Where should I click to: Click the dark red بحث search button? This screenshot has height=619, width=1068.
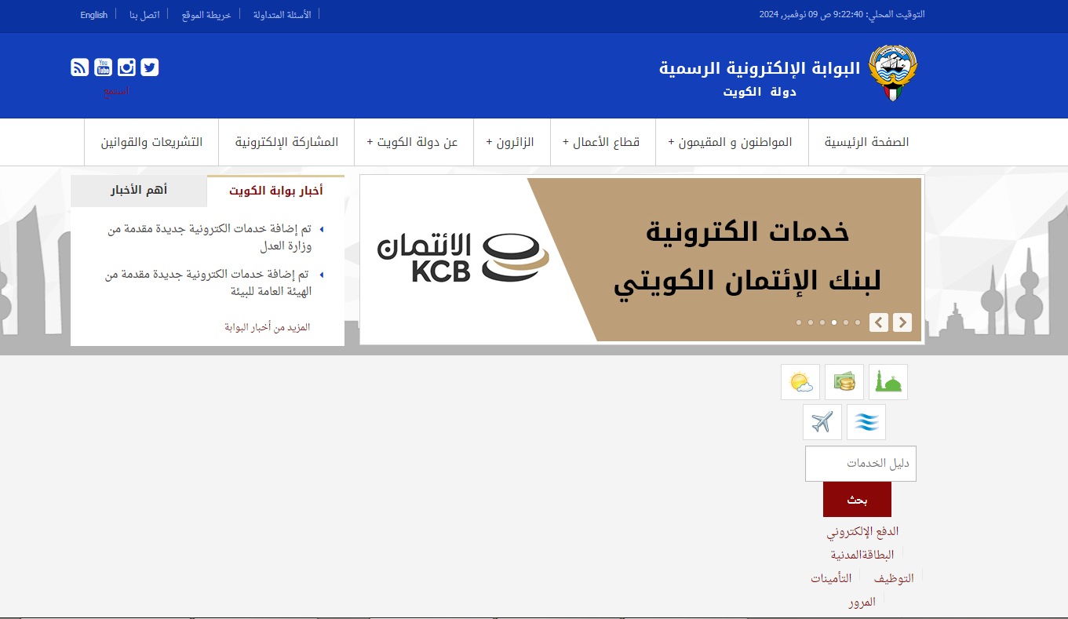point(857,500)
